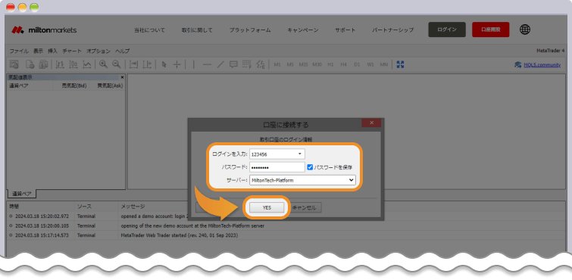Open プラットフォーム site navigation item
This screenshot has height=280, width=572.
pyautogui.click(x=250, y=30)
